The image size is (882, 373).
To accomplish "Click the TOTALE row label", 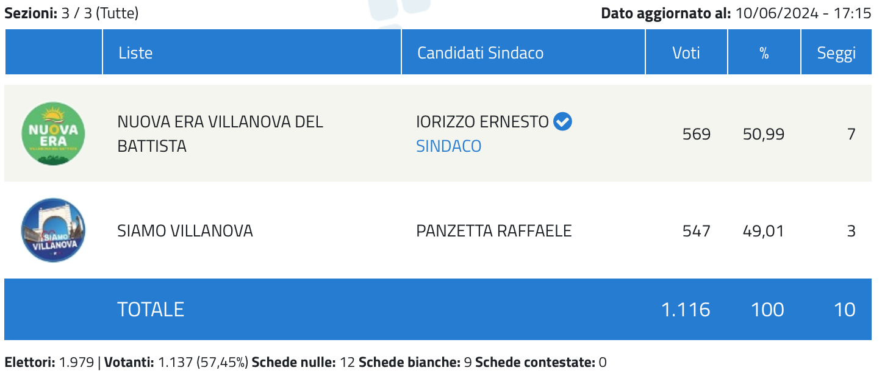I will (151, 310).
